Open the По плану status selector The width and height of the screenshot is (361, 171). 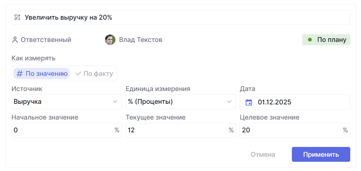point(326,40)
